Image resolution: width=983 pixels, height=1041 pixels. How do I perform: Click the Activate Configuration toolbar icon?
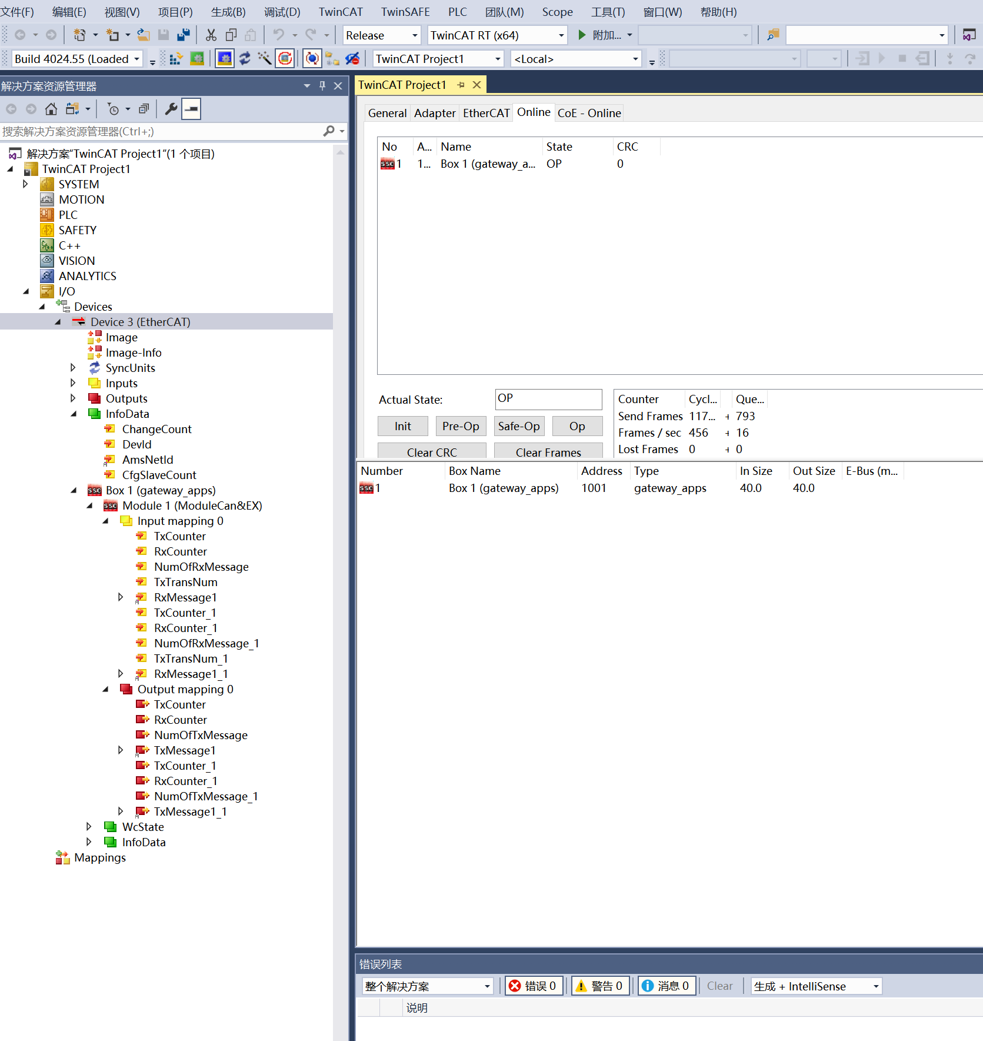coord(175,59)
